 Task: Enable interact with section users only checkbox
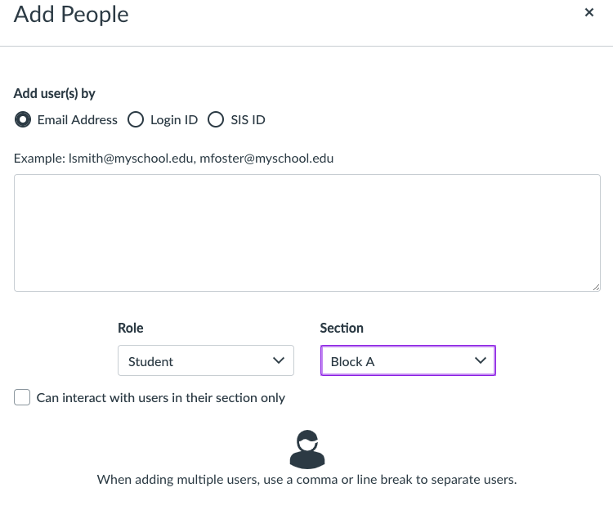(x=22, y=398)
